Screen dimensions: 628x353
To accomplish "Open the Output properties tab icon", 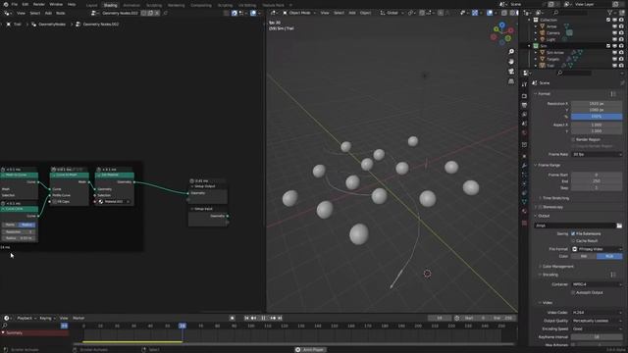I will [x=524, y=105].
